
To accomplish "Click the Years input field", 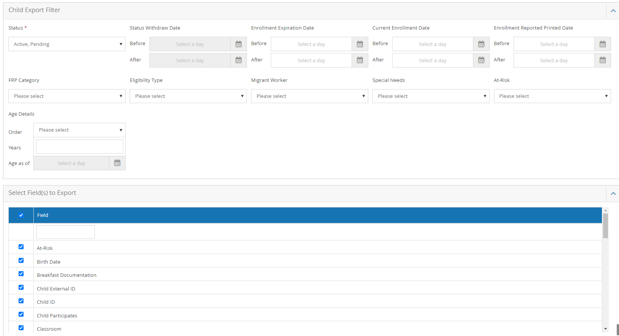I will [x=80, y=147].
